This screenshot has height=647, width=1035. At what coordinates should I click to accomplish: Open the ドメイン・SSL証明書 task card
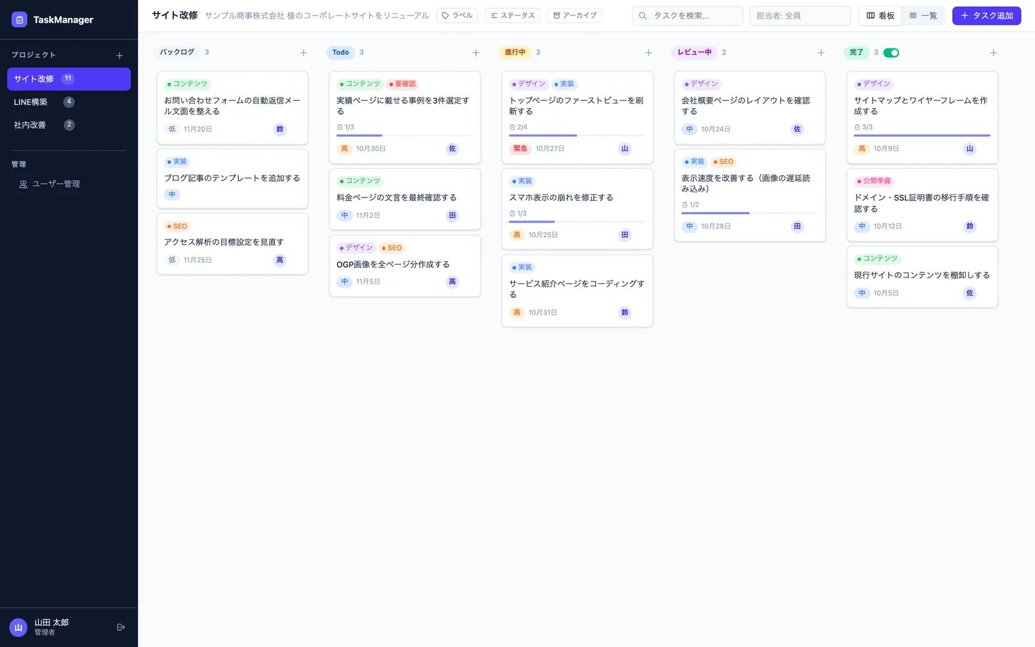[x=922, y=204]
